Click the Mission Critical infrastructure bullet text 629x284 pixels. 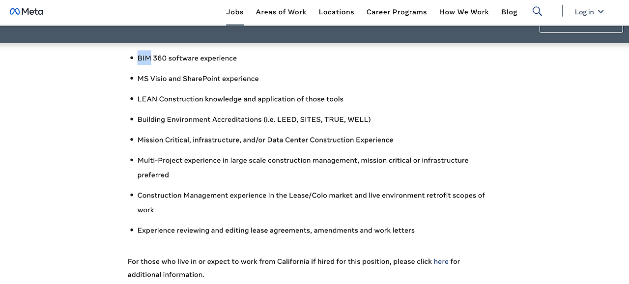click(265, 140)
